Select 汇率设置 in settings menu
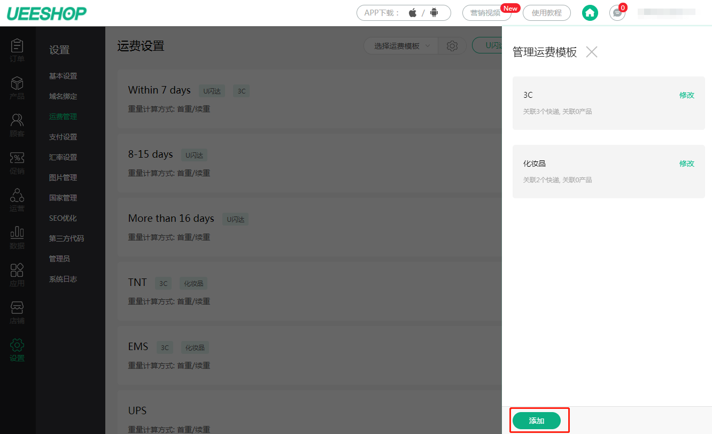Screen dimensions: 712x434 coord(63,157)
